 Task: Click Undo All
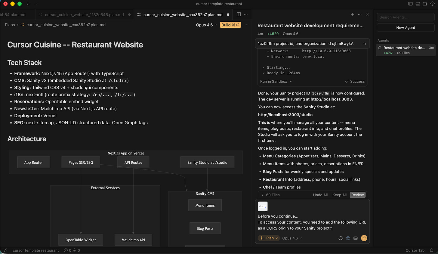(320, 195)
